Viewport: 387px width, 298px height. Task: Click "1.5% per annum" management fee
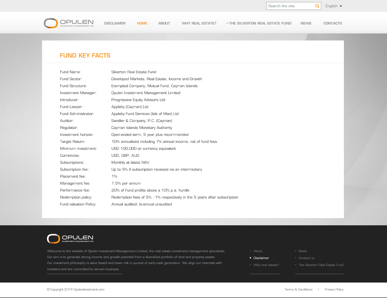126,183
